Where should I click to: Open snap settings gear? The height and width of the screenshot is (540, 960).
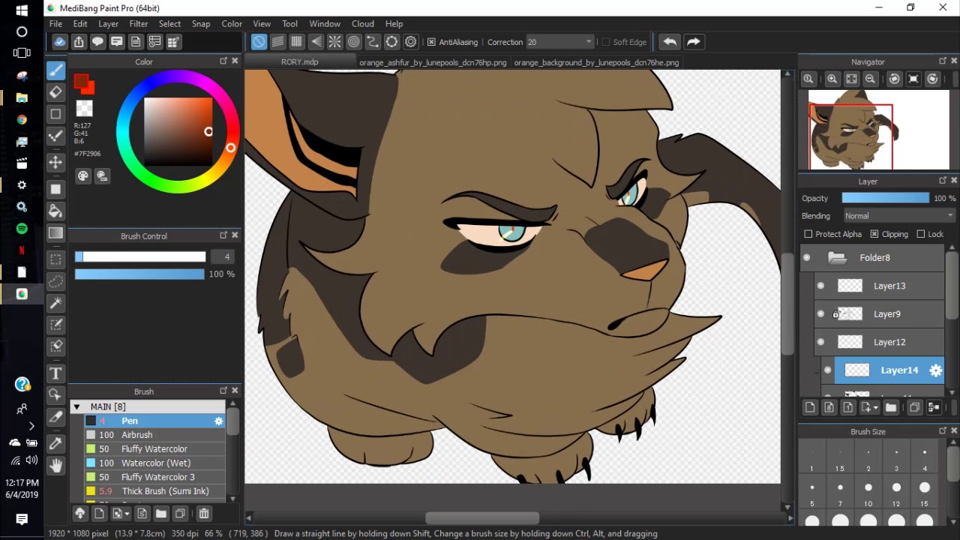(411, 42)
